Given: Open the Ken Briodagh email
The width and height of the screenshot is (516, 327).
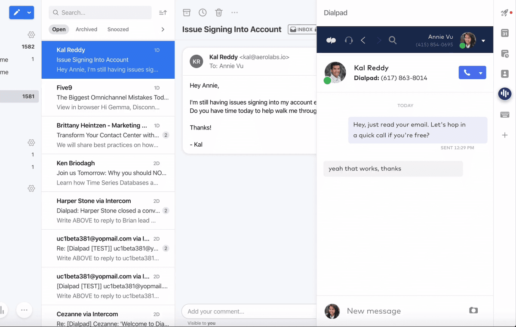Looking at the screenshot, I should coord(108,173).
